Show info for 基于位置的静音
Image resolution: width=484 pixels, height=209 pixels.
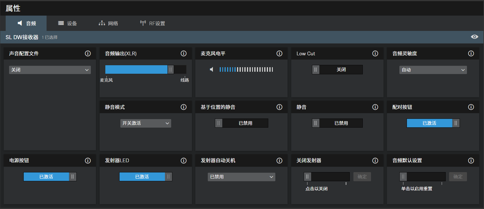(279, 107)
